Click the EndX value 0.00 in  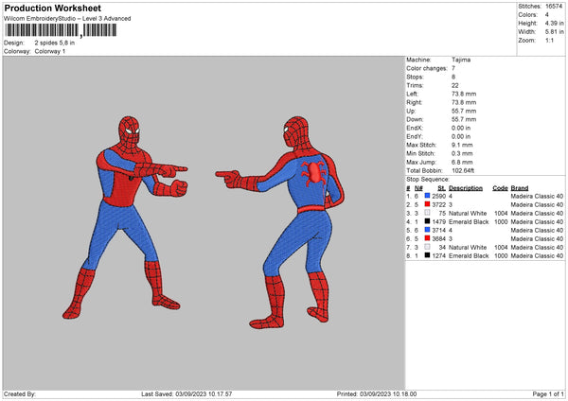[461, 128]
